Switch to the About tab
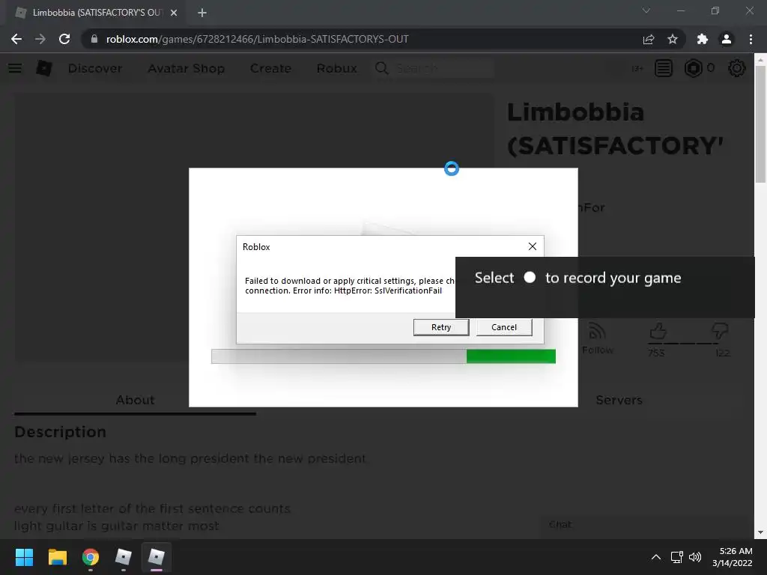 point(135,400)
